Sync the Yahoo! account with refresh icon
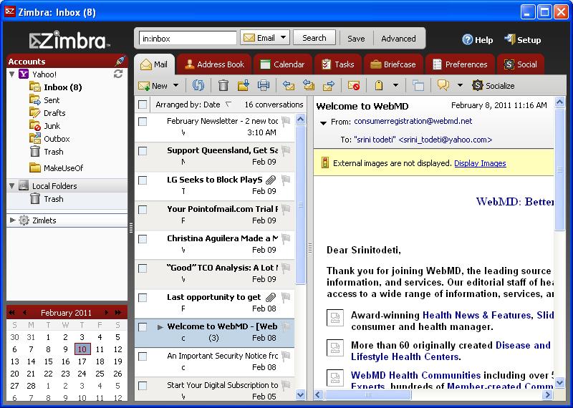This screenshot has width=573, height=408. [x=118, y=74]
